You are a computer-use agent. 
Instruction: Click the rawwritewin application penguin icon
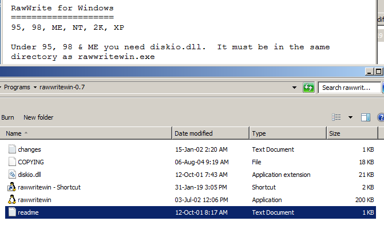[x=12, y=200]
